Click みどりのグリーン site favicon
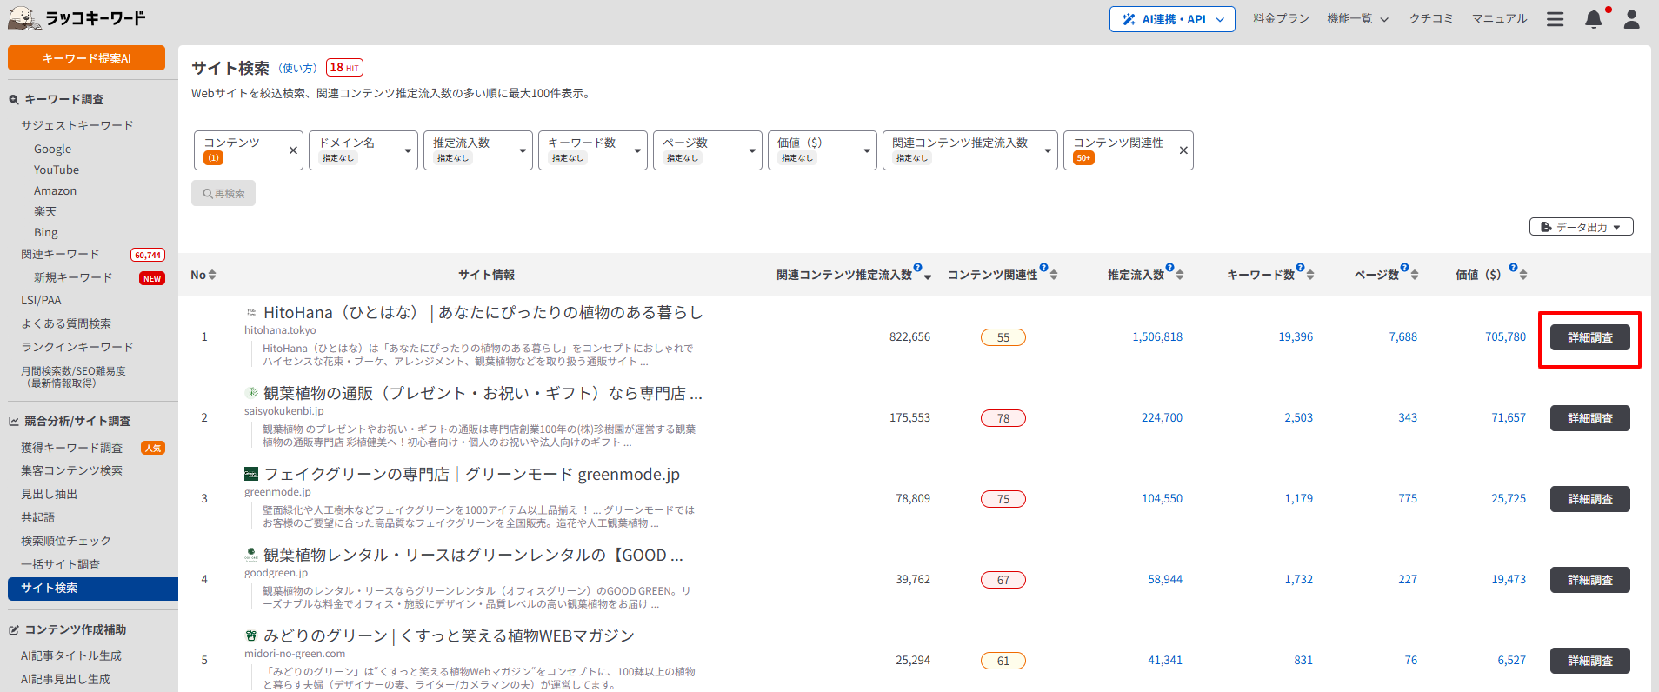1659x692 pixels. pos(251,635)
